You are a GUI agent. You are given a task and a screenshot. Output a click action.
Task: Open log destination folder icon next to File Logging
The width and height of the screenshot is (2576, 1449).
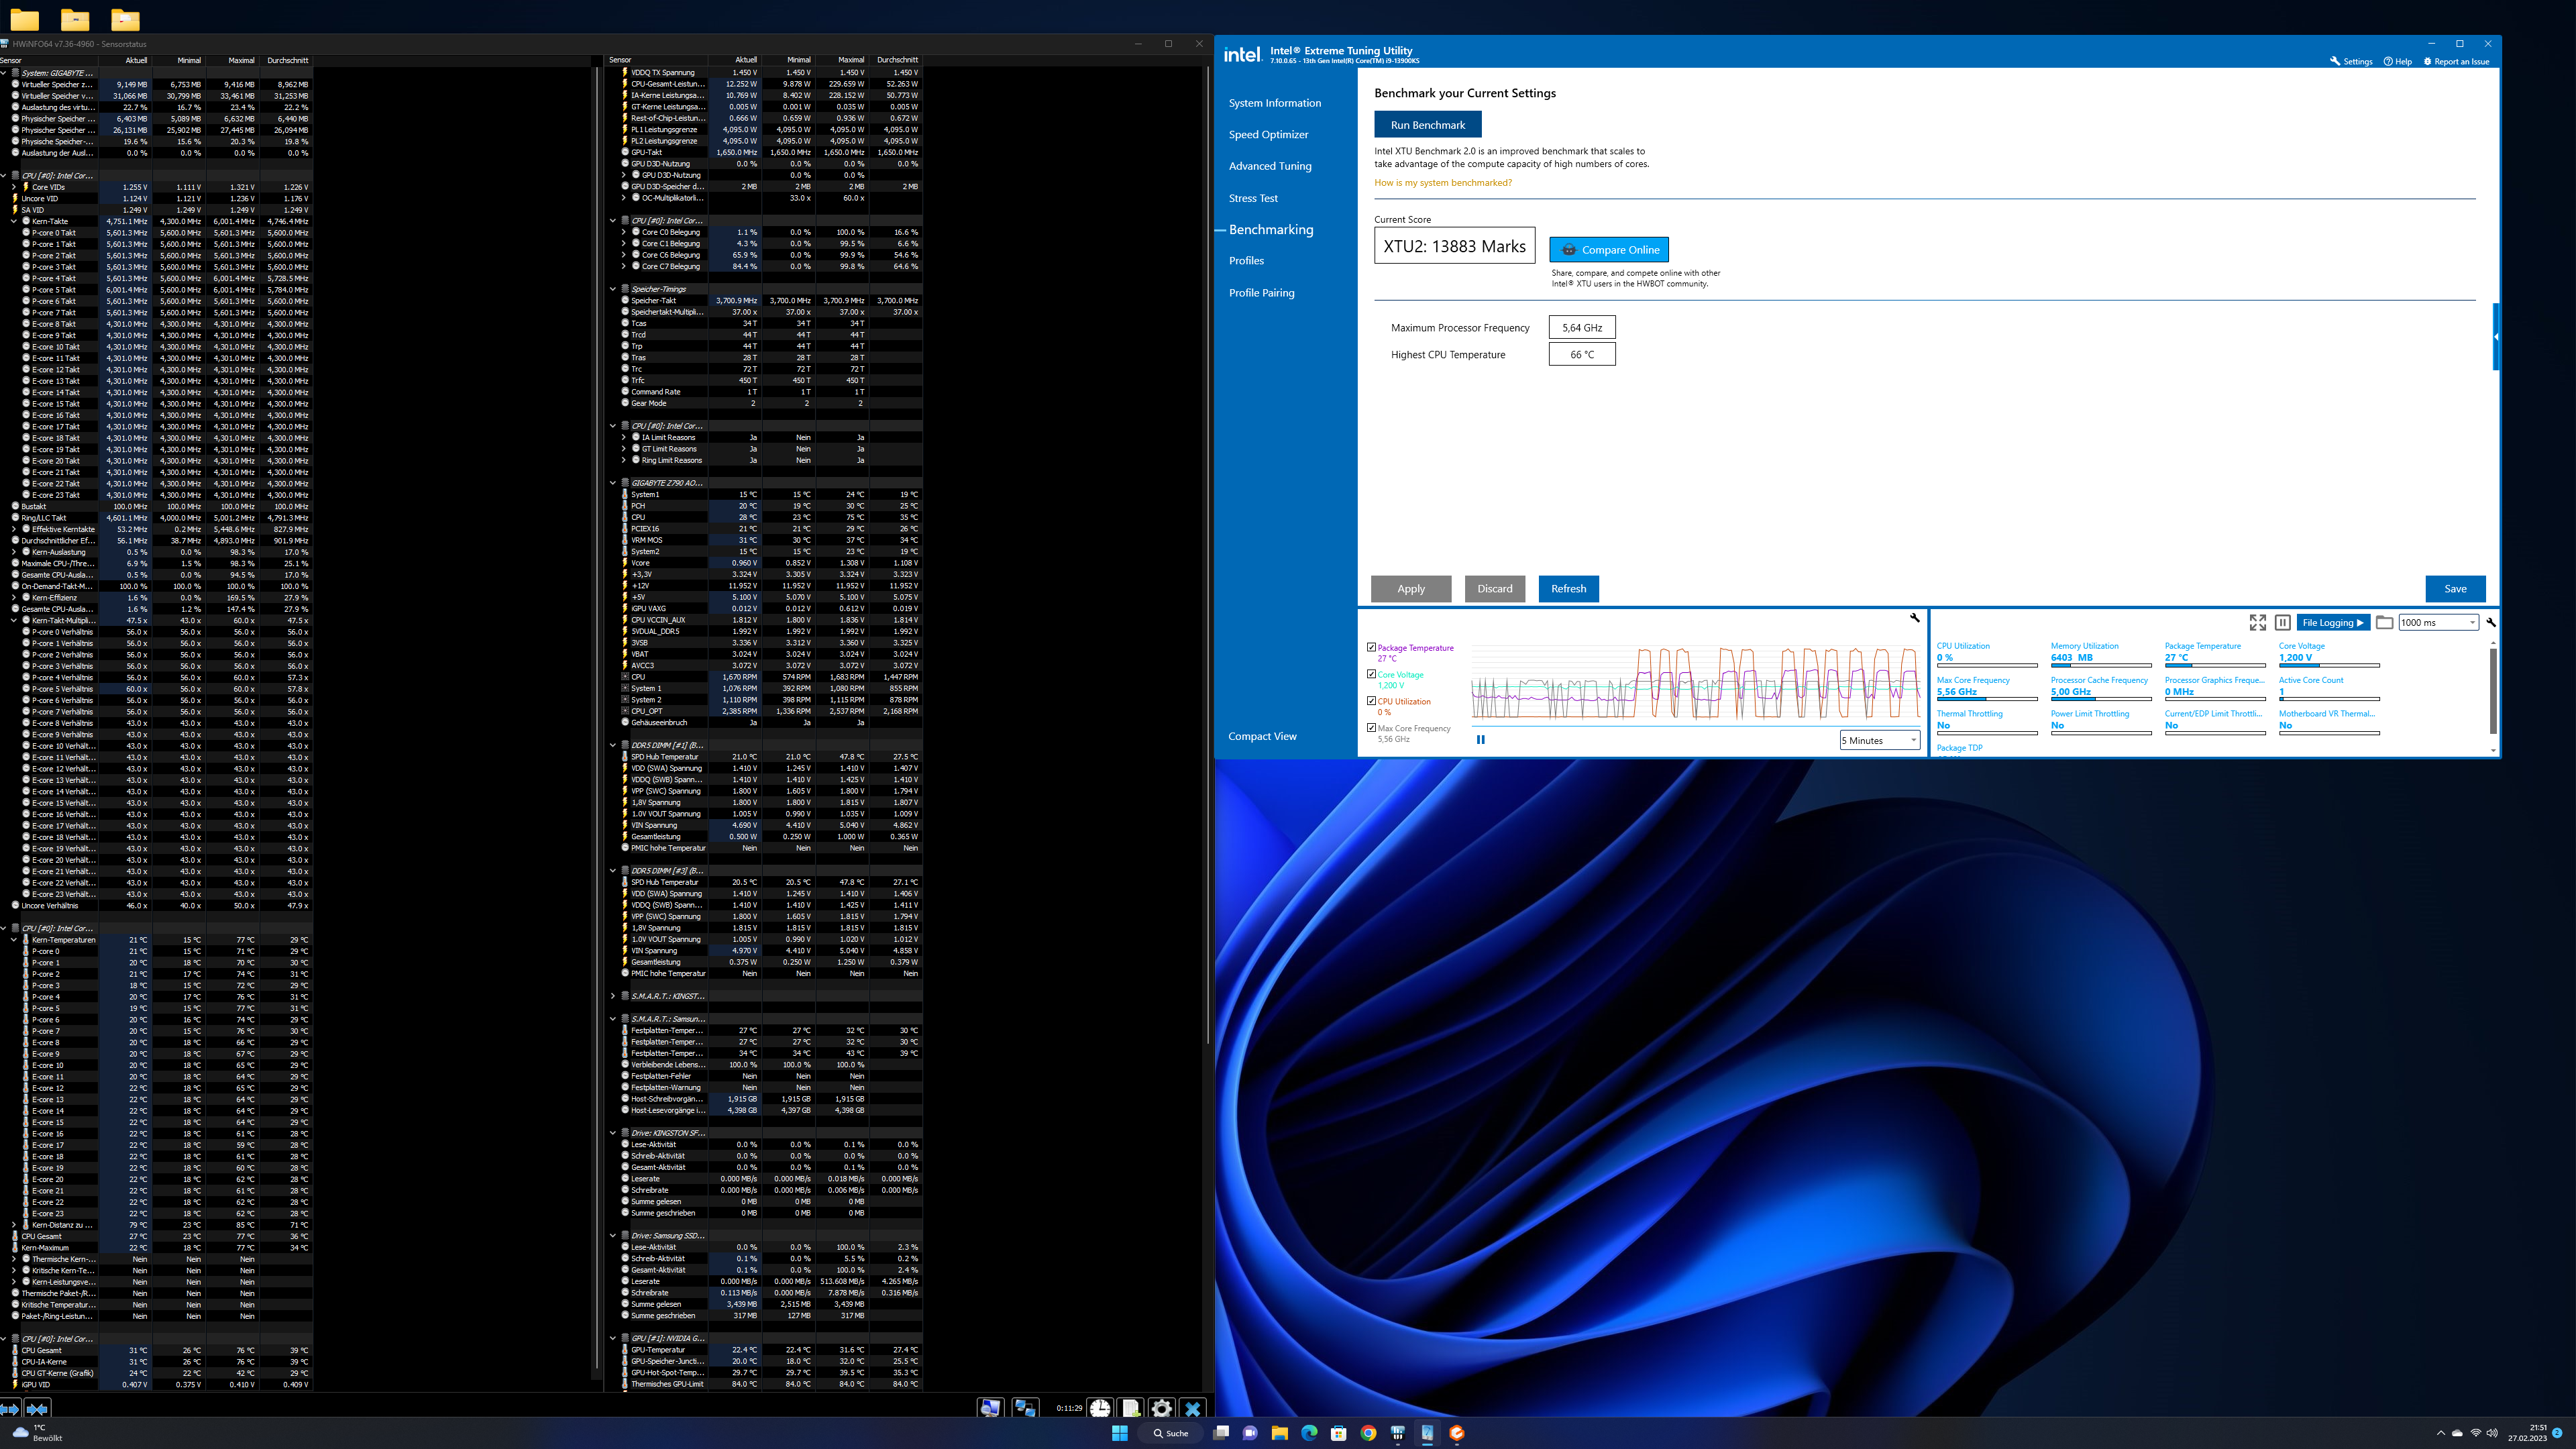click(x=2385, y=622)
